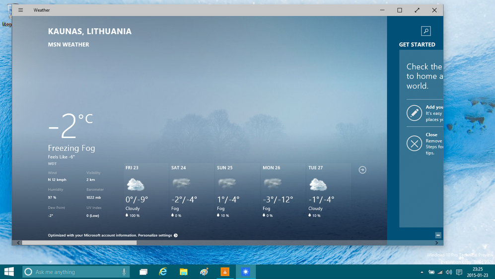Image resolution: width=495 pixels, height=279 pixels.
Task: Open File Explorer from the taskbar
Action: (x=183, y=272)
